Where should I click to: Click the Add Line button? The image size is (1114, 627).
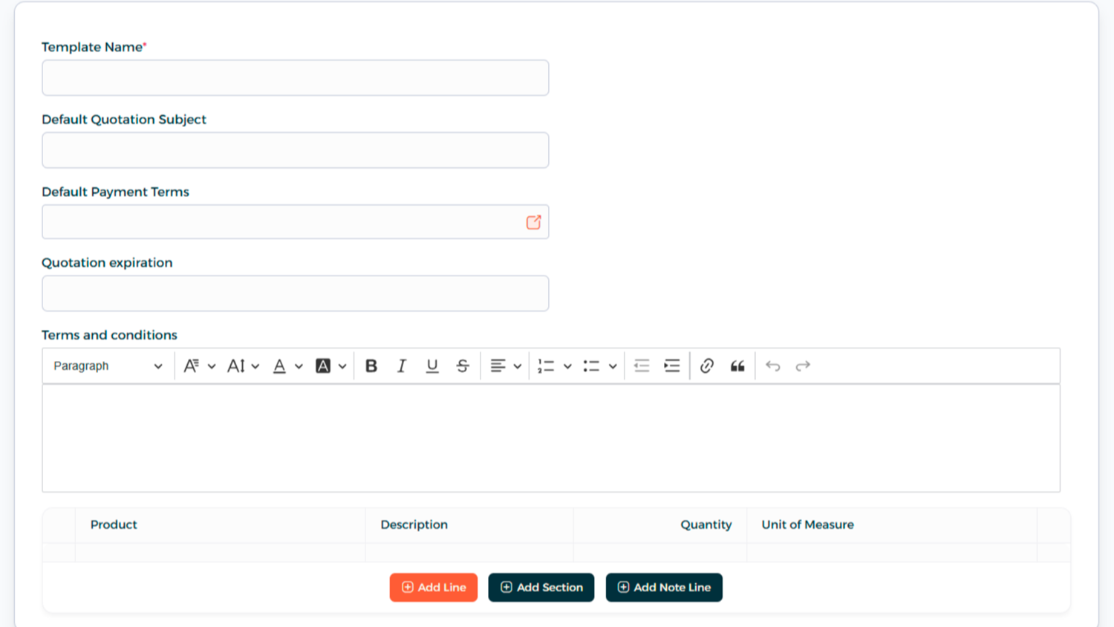tap(434, 587)
